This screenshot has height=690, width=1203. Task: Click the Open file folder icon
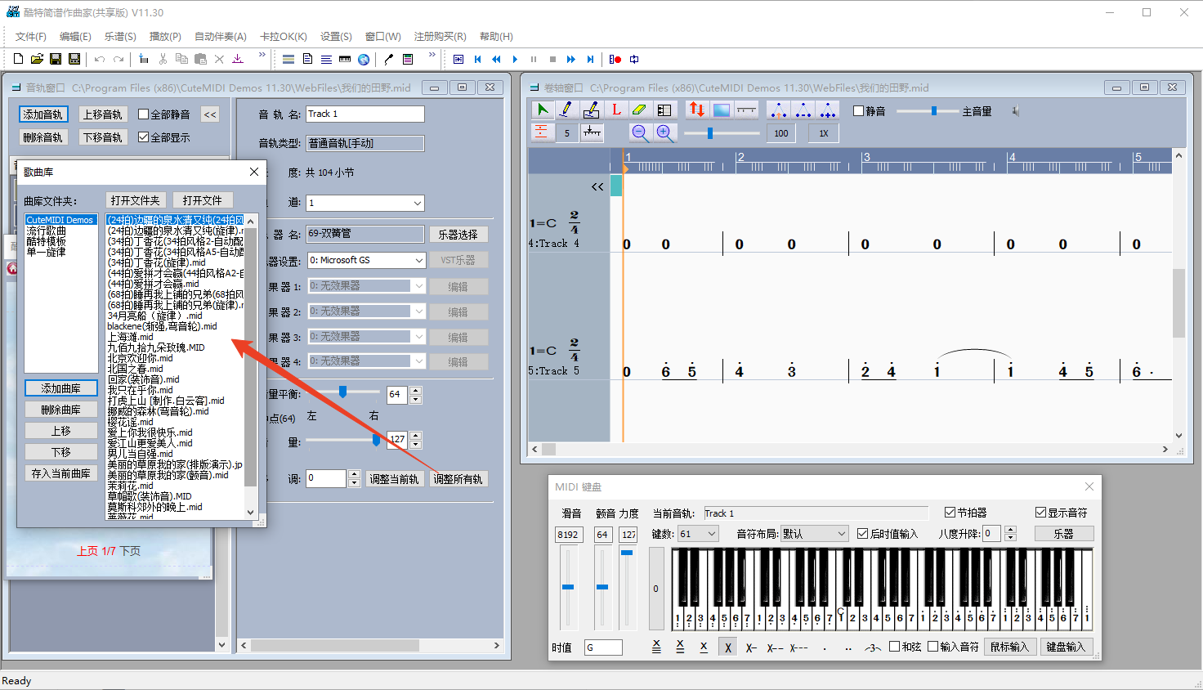[37, 59]
